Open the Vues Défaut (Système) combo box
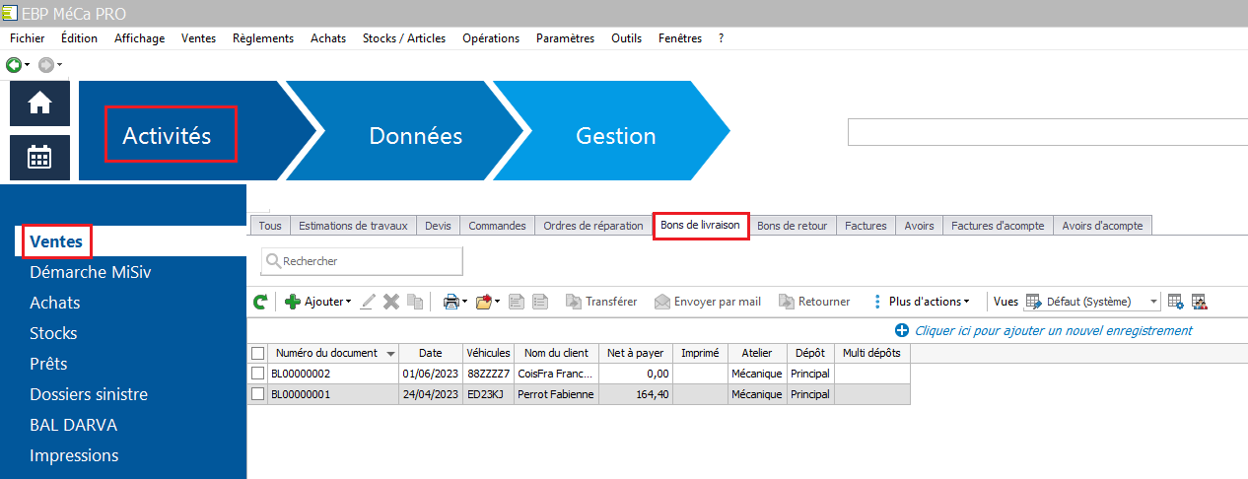The height and width of the screenshot is (479, 1248). coord(1092,302)
